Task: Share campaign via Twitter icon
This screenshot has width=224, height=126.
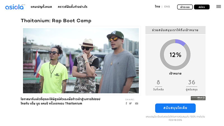Action: coord(130,103)
